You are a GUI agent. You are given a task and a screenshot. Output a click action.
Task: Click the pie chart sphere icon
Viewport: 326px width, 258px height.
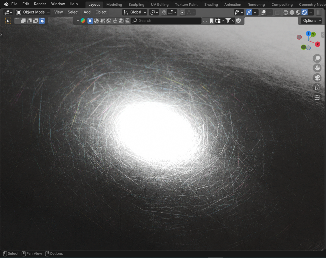pyautogui.click(x=96, y=21)
